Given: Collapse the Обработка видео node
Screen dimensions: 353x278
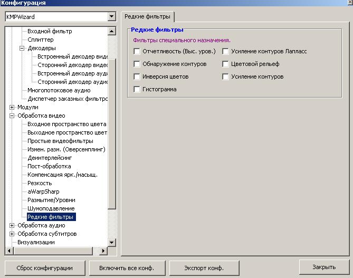Looking at the screenshot, I should [12, 116].
